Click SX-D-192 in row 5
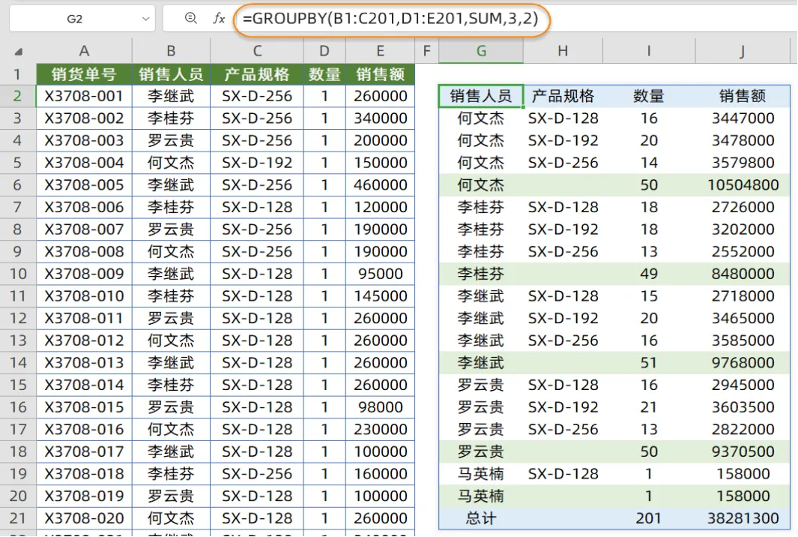798x537 pixels. tap(257, 163)
